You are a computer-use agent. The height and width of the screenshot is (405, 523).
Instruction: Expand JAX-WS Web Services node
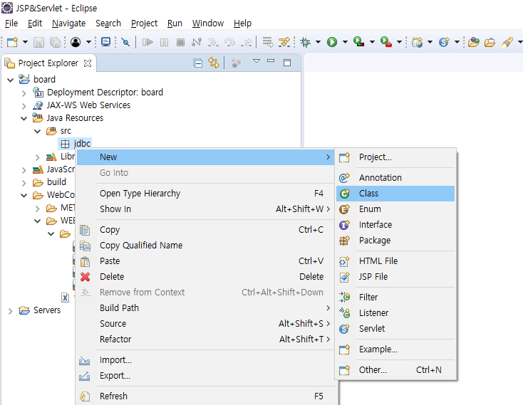pos(24,106)
